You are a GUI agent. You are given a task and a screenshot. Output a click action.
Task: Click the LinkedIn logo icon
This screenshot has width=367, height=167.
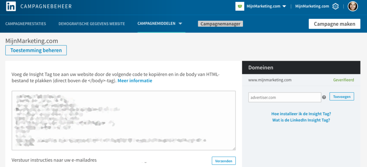11,6
